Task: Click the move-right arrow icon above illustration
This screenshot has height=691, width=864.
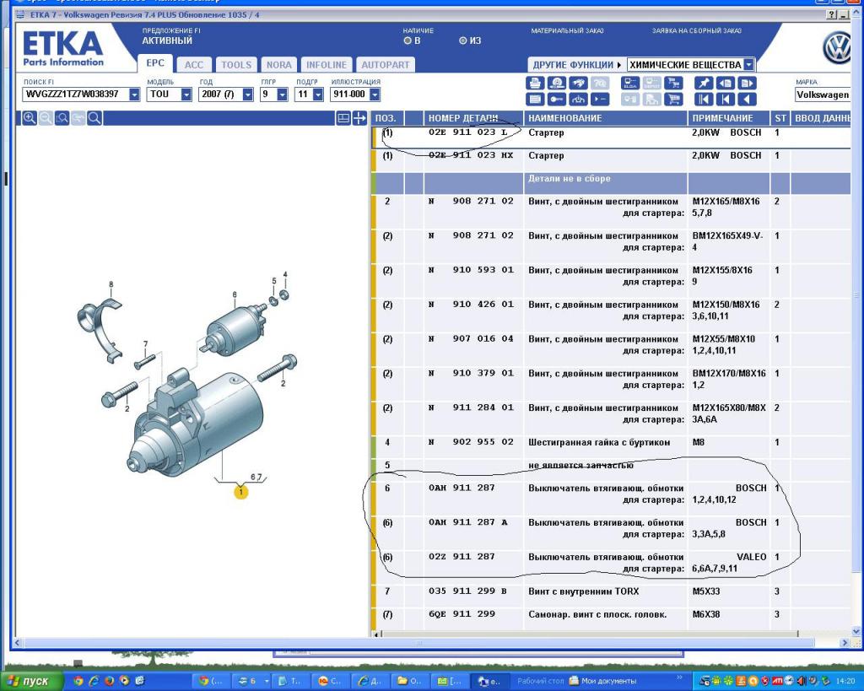Action: [359, 117]
